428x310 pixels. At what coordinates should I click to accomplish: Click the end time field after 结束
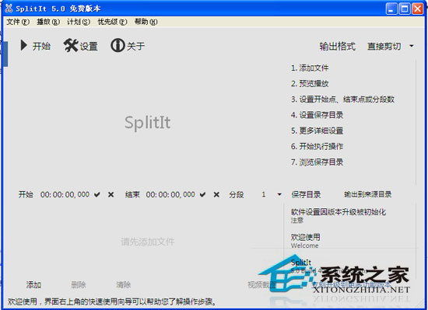pos(170,194)
